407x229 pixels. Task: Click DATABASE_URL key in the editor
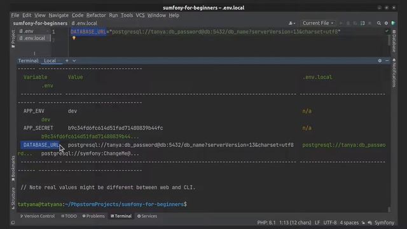tap(88, 32)
